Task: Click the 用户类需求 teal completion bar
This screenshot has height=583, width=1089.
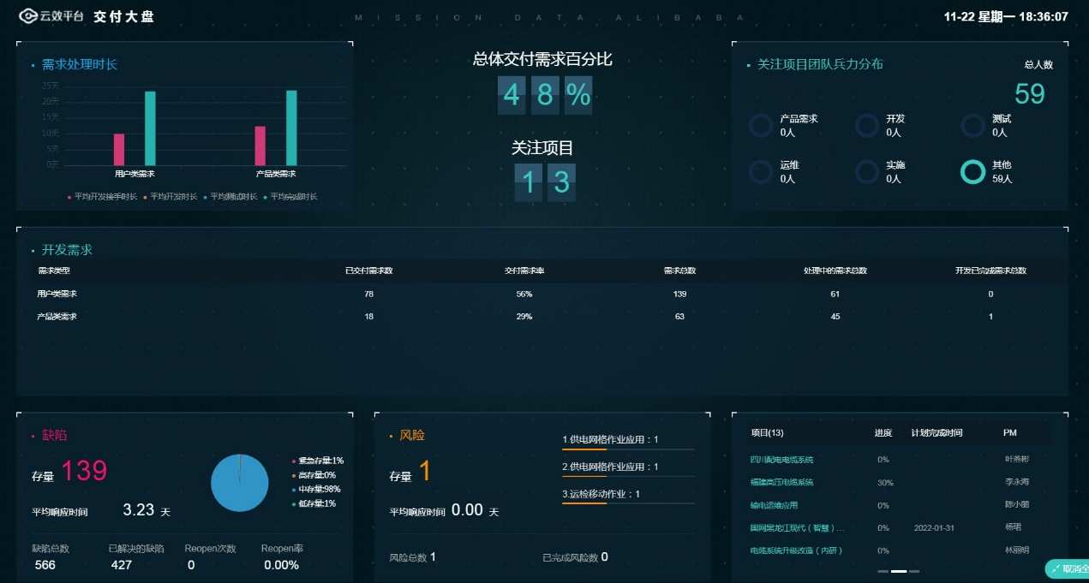Action: point(150,128)
